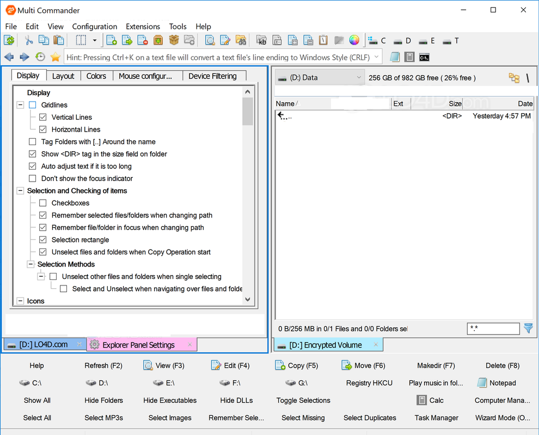
Task: Uncheck Horizontal Lines
Action: point(42,129)
